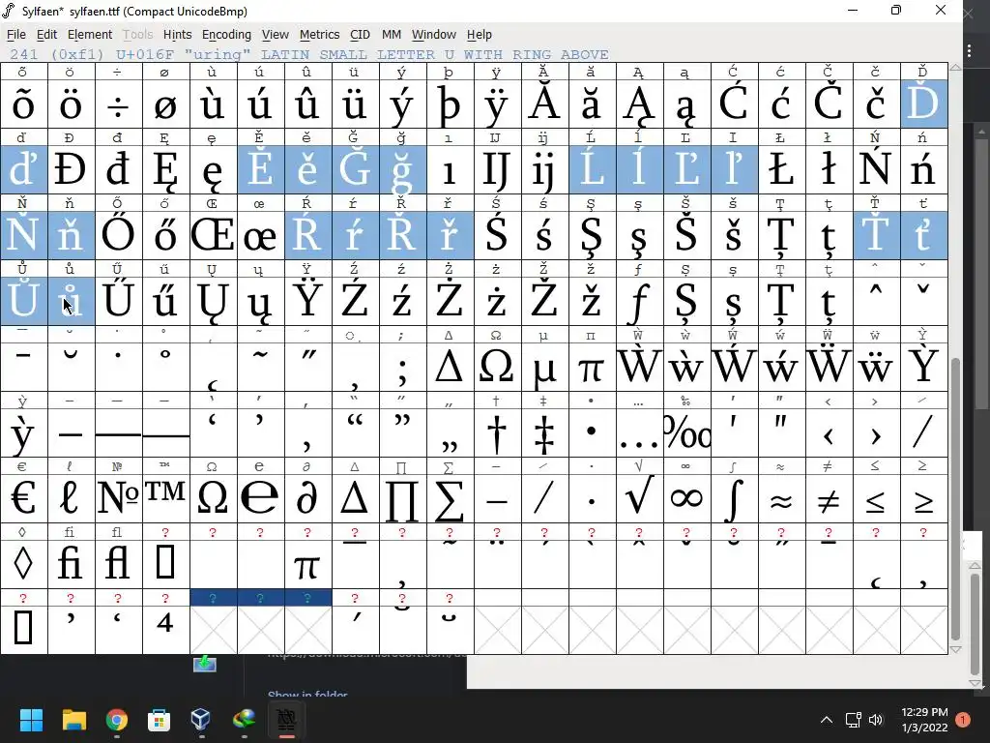The image size is (990, 743).
Task: Select the fl ligature glyph
Action: pyautogui.click(x=118, y=564)
